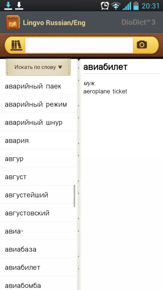The width and height of the screenshot is (163, 290).
Task: Tap the "августейший" entry
Action: point(38,195)
